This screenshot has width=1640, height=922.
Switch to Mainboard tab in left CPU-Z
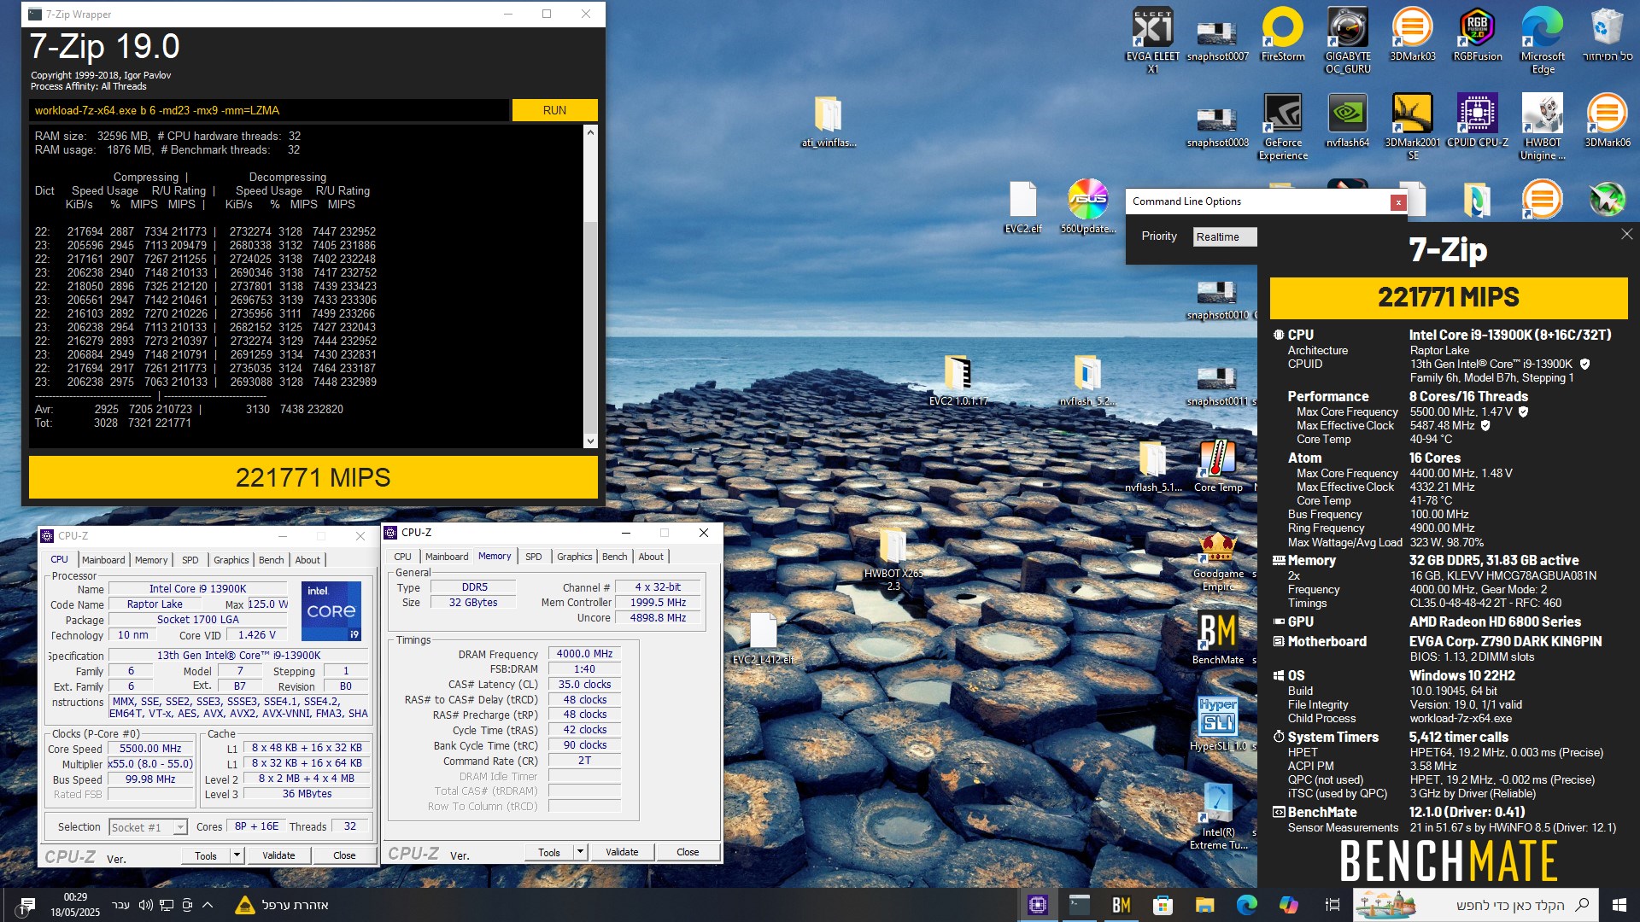(103, 560)
